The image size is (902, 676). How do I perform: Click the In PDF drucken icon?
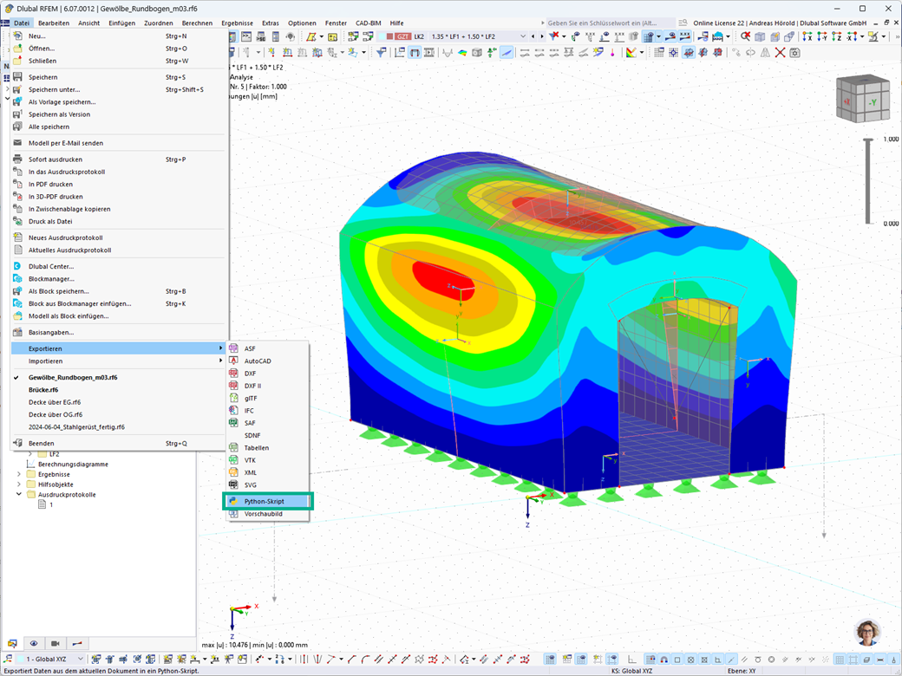pos(18,184)
